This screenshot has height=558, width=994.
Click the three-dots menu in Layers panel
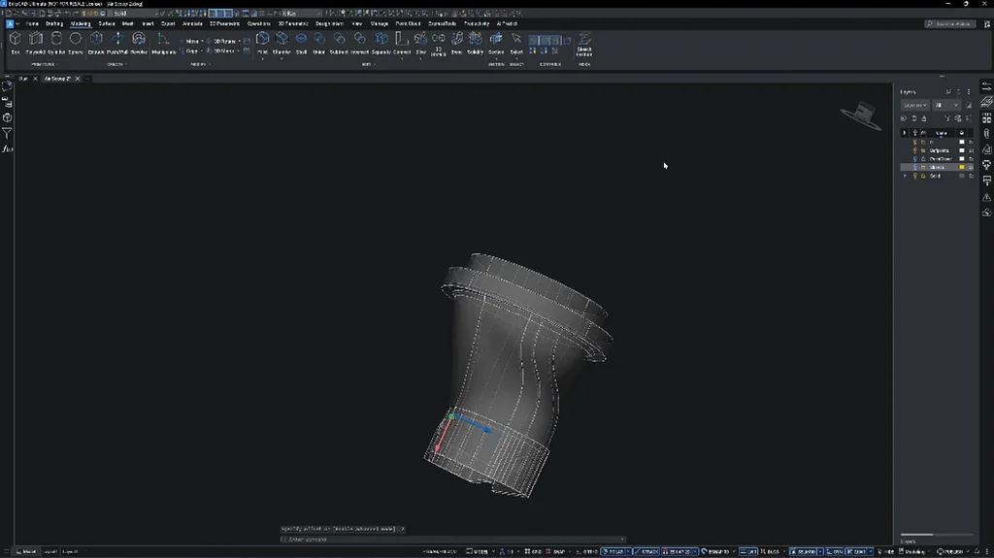(x=969, y=92)
